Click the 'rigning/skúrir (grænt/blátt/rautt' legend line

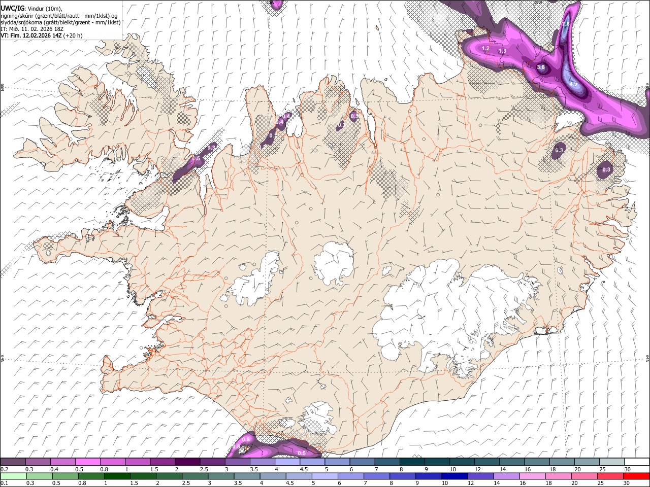pyautogui.click(x=60, y=15)
